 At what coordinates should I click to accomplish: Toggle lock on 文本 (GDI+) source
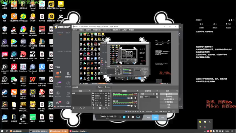point(109,105)
